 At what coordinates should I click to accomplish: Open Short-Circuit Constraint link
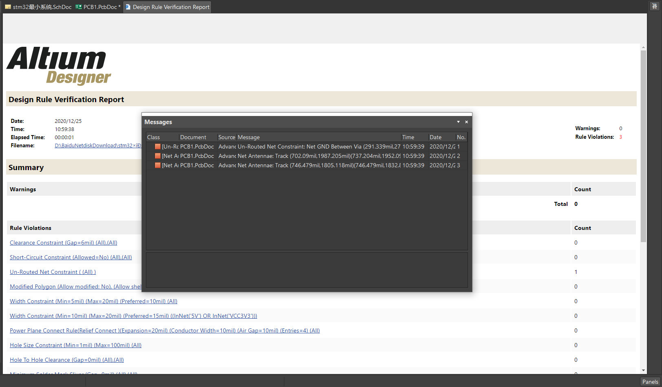tap(71, 257)
